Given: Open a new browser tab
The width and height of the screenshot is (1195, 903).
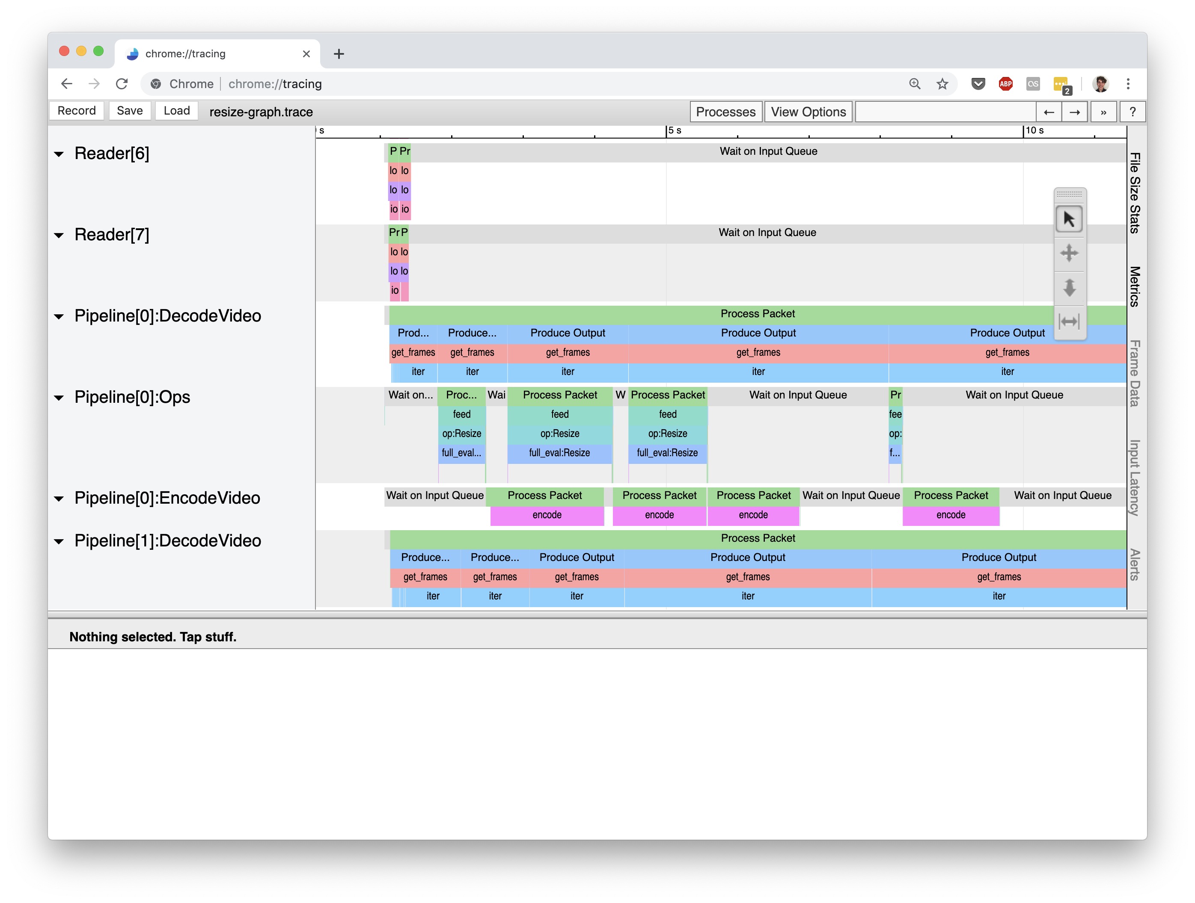Looking at the screenshot, I should point(339,53).
